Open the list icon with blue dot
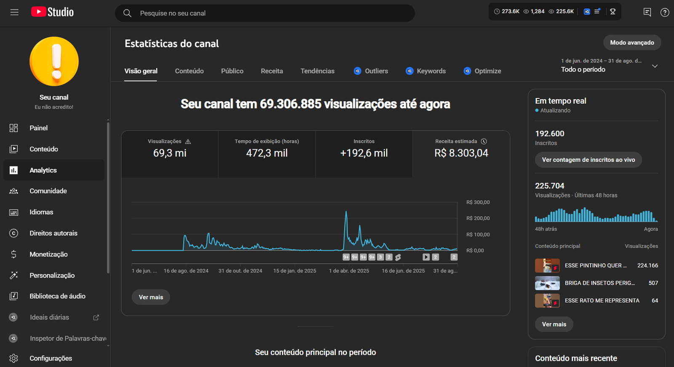Image resolution: width=674 pixels, height=367 pixels. point(597,11)
